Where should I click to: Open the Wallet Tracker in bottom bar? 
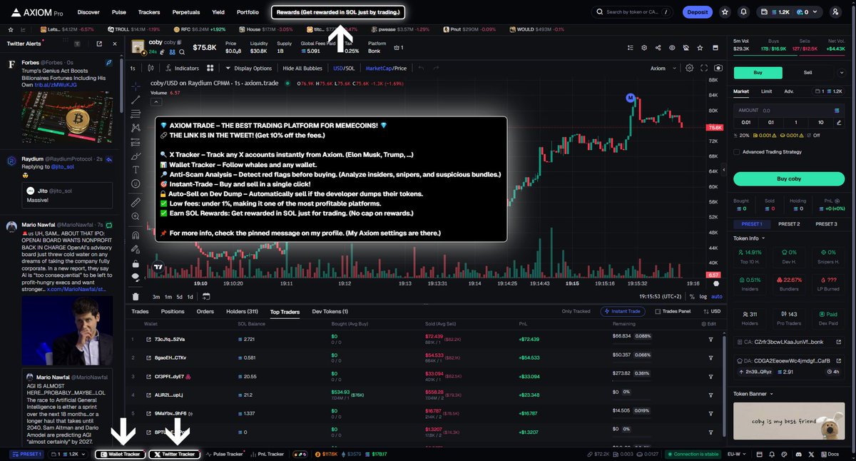tap(120, 454)
